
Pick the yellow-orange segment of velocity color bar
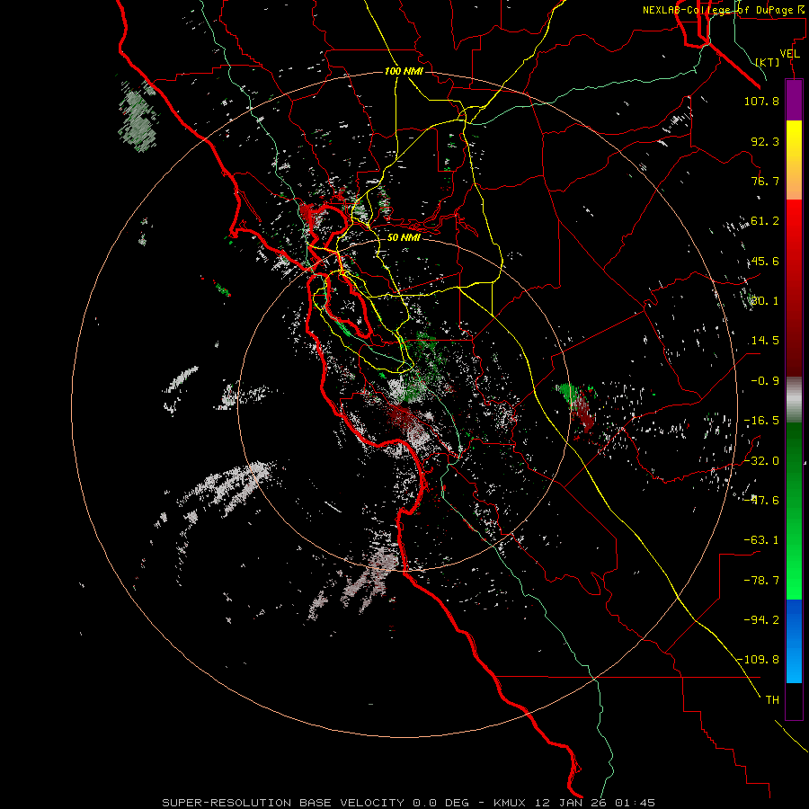pyautogui.click(x=794, y=160)
